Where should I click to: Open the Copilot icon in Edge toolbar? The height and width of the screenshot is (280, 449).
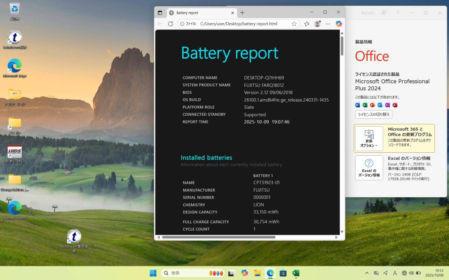[x=339, y=24]
